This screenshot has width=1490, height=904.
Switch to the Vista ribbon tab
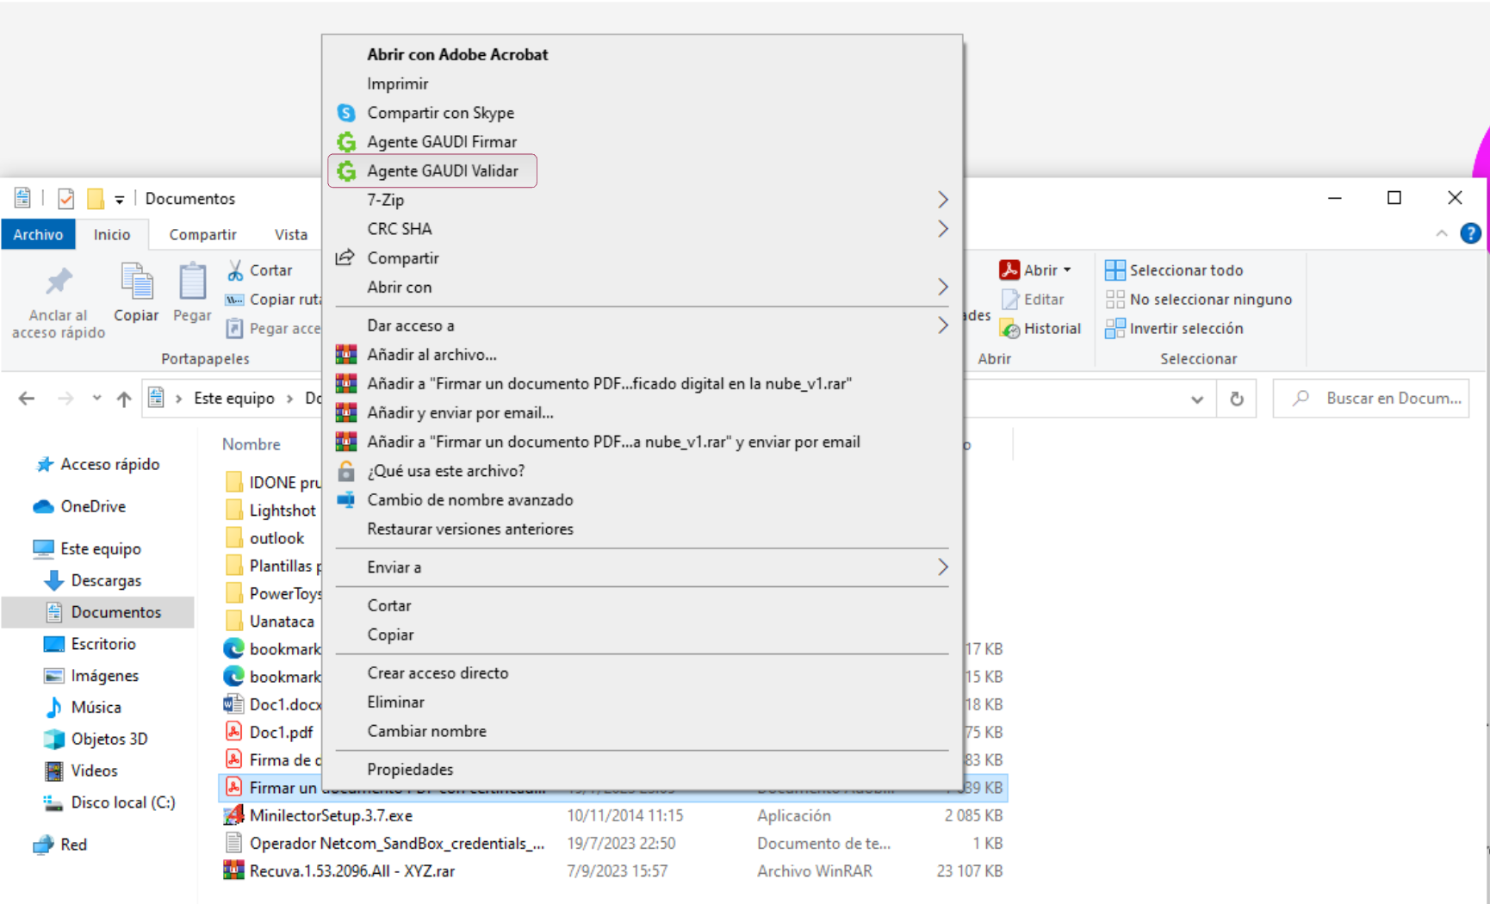[x=291, y=234]
